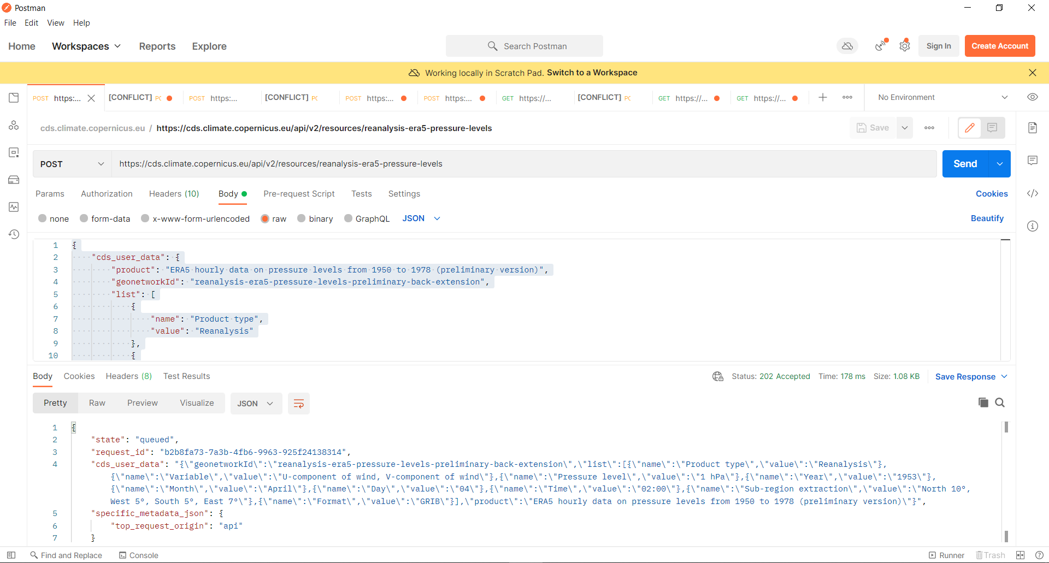Click the Create Account button

tap(1000, 46)
